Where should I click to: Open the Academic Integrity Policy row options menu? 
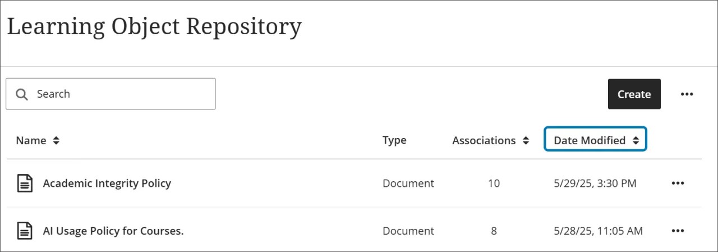678,184
